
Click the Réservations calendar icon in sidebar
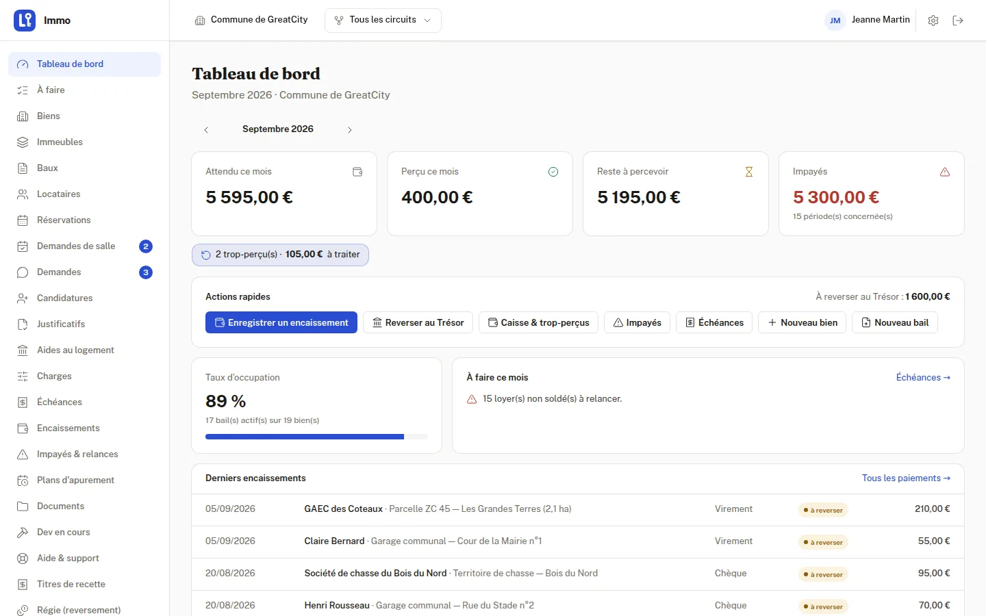point(23,220)
